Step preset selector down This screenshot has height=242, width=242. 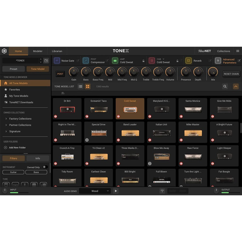[41, 62]
